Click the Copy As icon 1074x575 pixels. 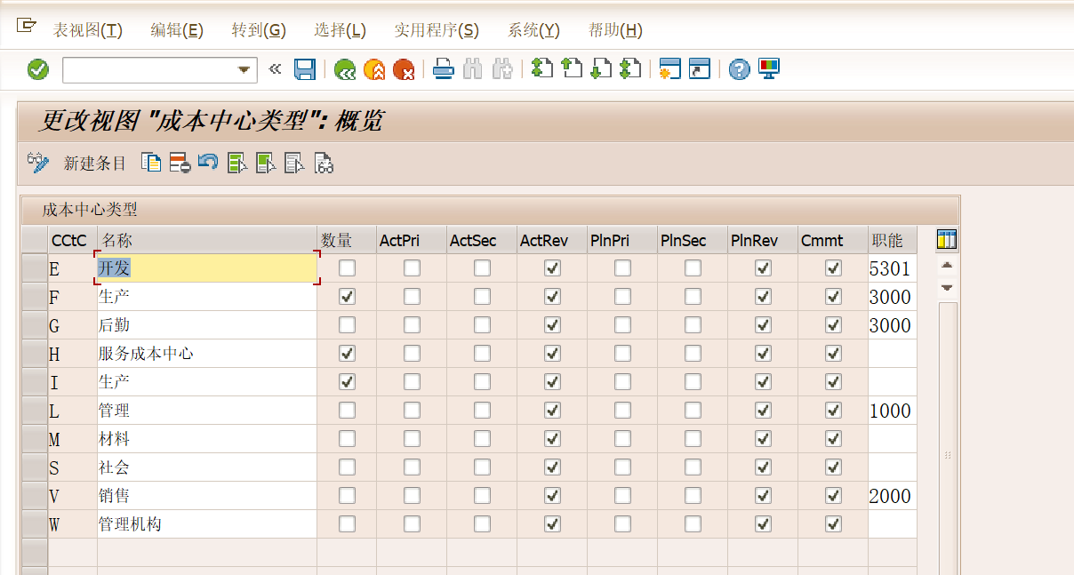152,163
